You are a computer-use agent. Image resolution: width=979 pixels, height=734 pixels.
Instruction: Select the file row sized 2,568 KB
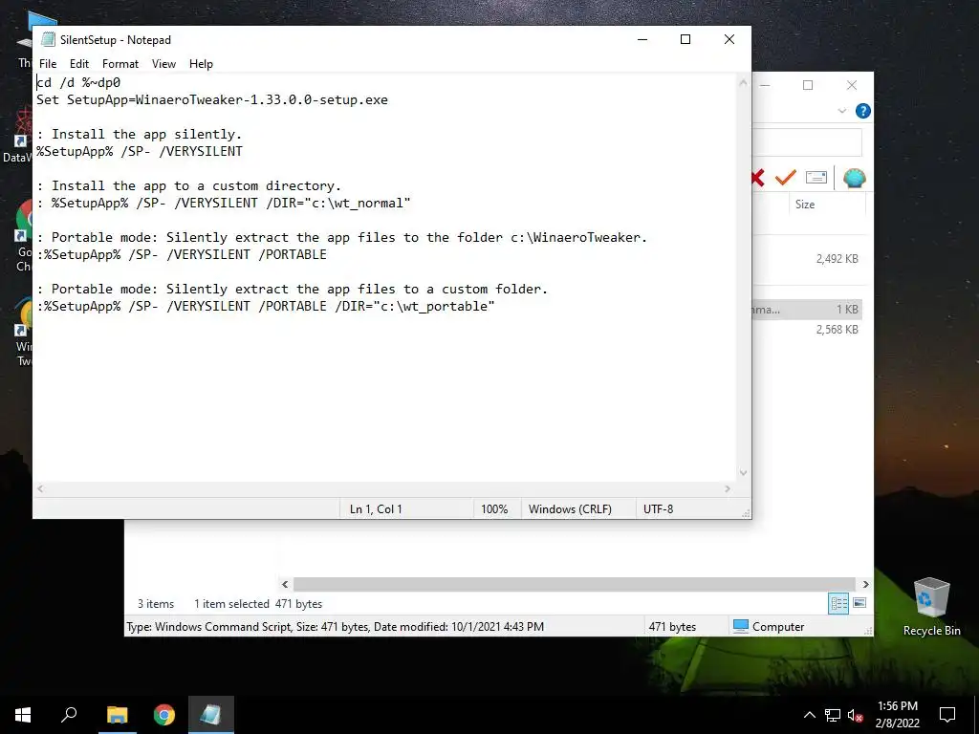coord(807,330)
